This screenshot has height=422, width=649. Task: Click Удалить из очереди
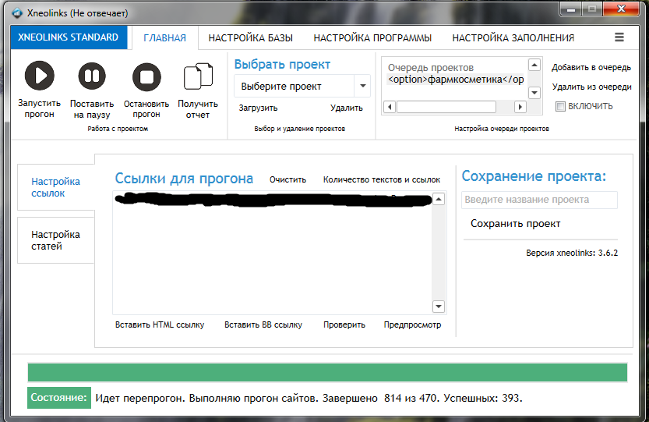591,87
